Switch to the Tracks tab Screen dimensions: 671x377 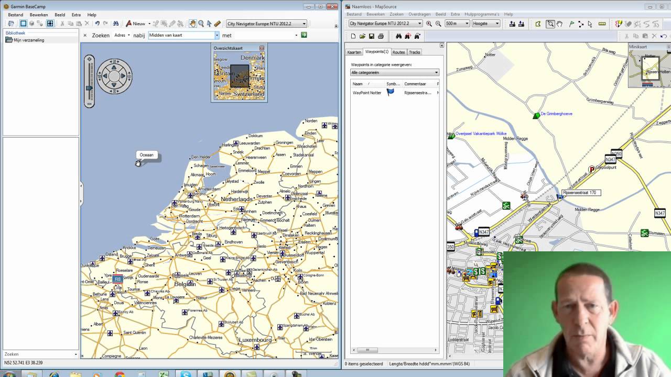(x=415, y=52)
